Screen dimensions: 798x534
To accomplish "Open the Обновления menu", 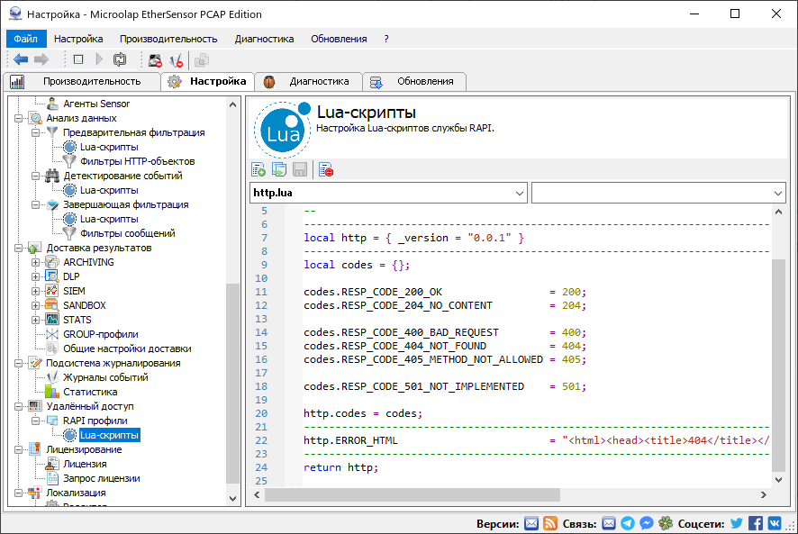I will tap(339, 39).
